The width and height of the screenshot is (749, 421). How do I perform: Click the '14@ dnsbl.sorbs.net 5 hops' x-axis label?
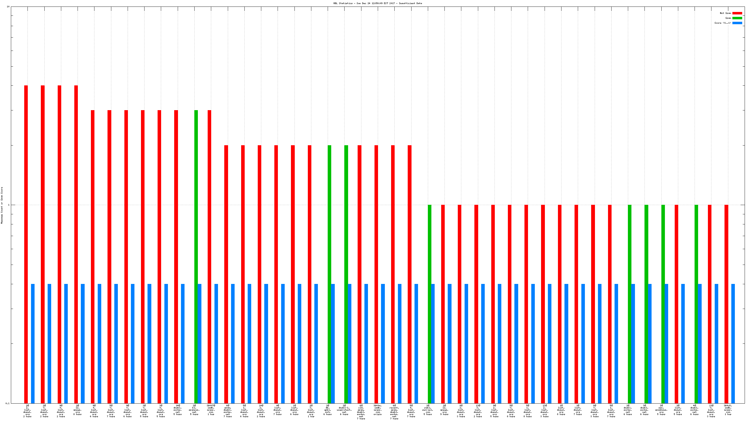coord(177,410)
